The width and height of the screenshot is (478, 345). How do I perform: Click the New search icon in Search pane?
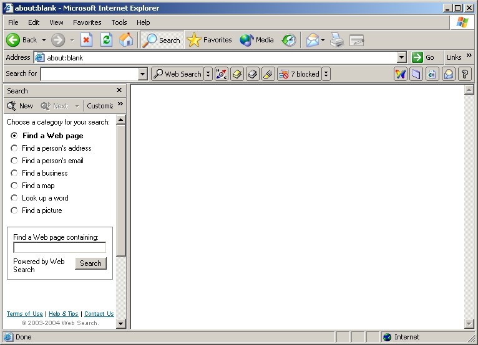coord(12,106)
